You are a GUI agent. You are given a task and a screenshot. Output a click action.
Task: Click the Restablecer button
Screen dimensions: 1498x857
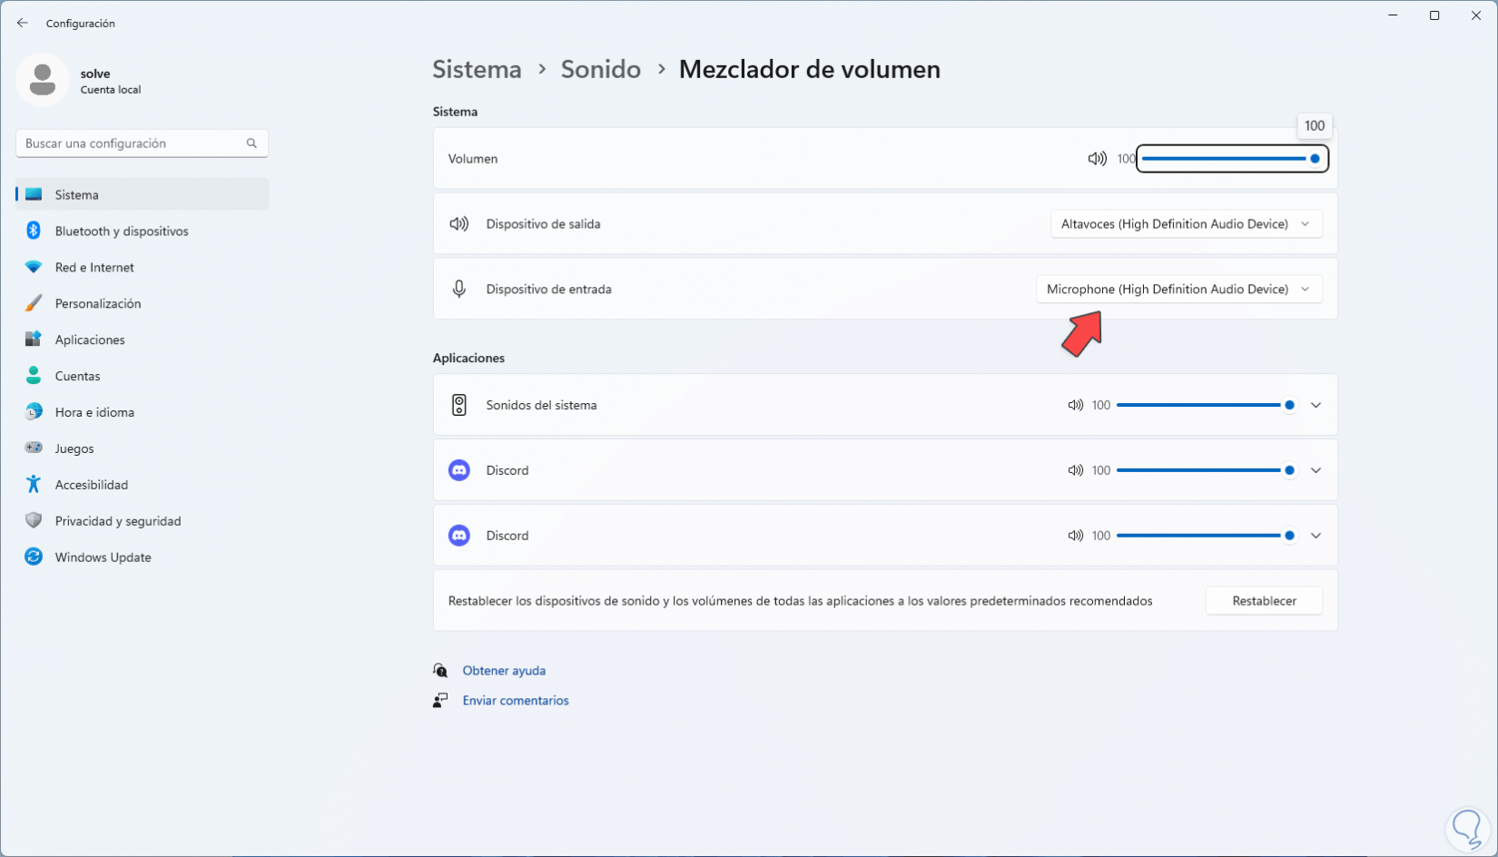click(x=1264, y=601)
